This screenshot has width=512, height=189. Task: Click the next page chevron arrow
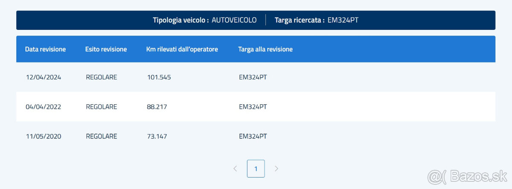[x=276, y=169]
